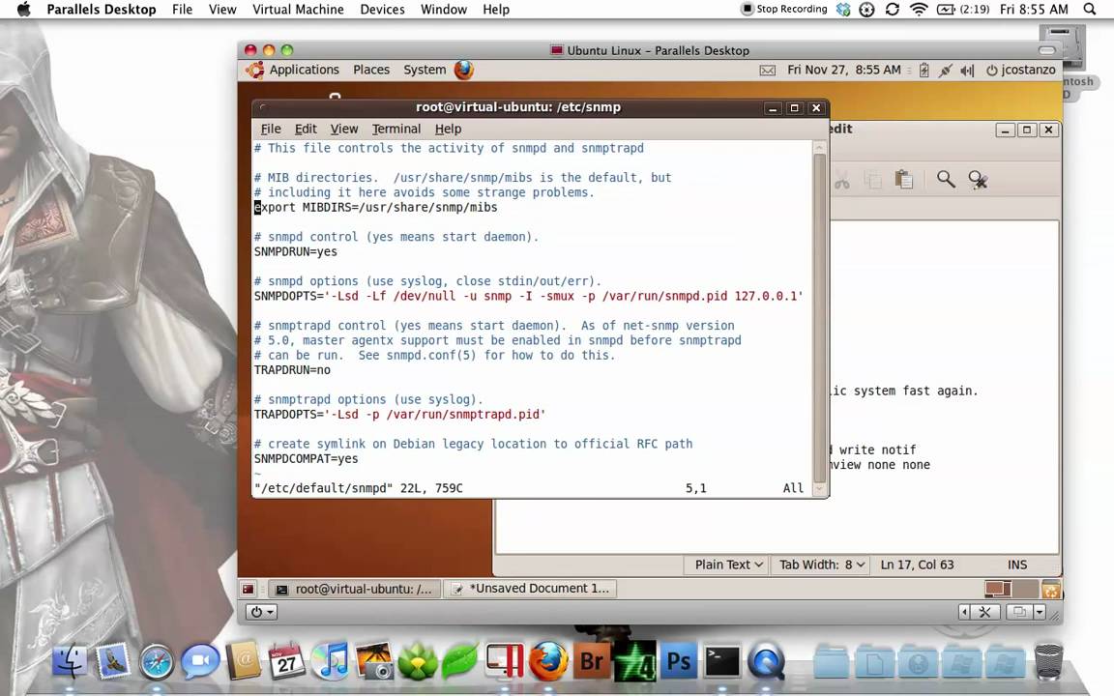Open Terminal from the Mac dock
The width and height of the screenshot is (1114, 696).
point(722,661)
